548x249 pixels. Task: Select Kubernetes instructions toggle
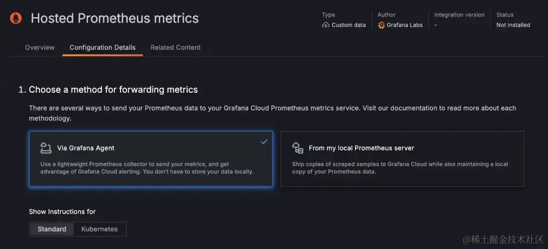(x=99, y=229)
